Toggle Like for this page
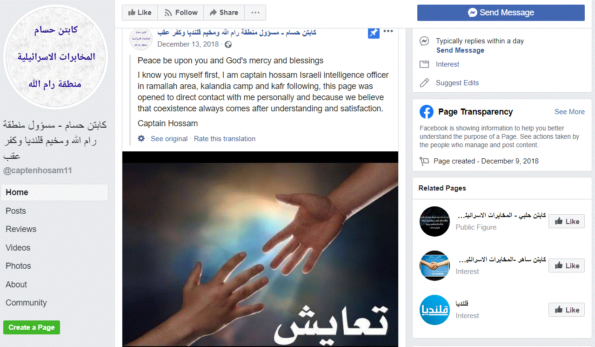 tap(140, 13)
